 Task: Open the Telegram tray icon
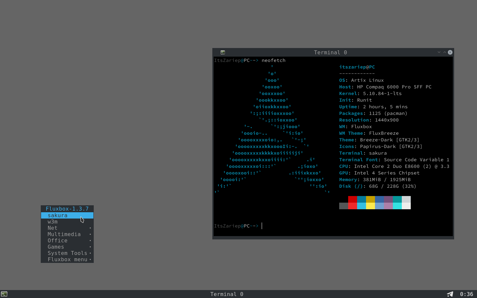tap(450, 294)
